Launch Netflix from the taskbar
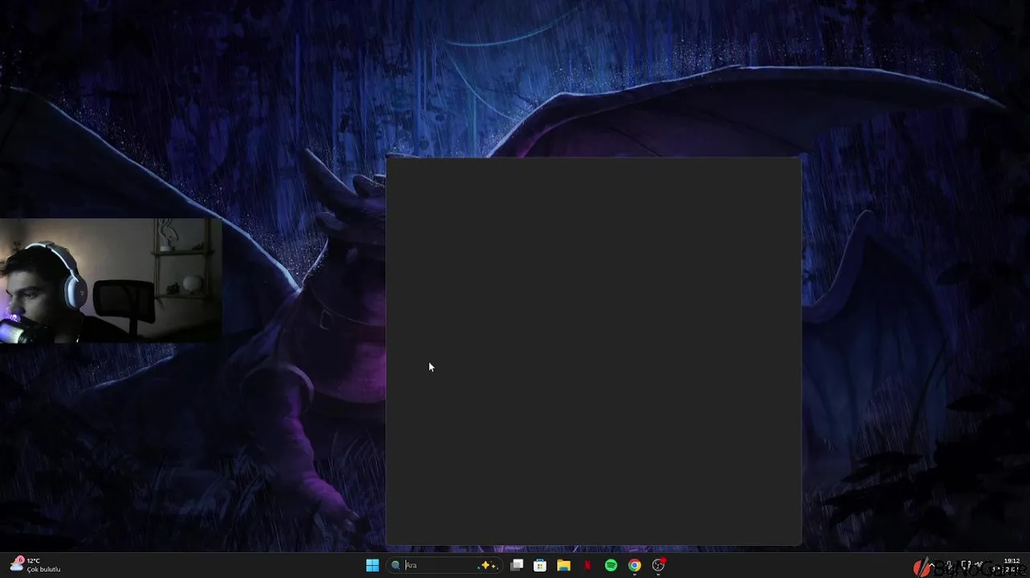The image size is (1030, 578). (x=587, y=565)
